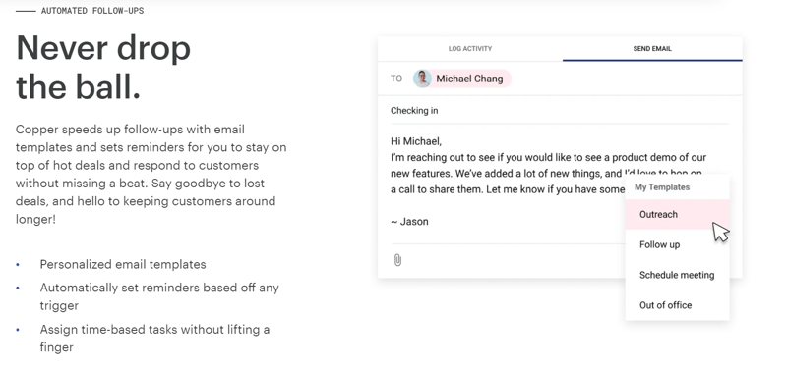
Task: Click the 'Copper speeds up follow-ups' paragraph
Action: (x=151, y=175)
